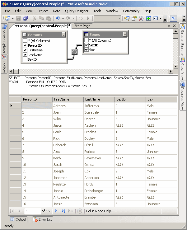This screenshot has height=230, width=187.
Task: Go to the next row navigation arrow
Action: tap(56, 211)
